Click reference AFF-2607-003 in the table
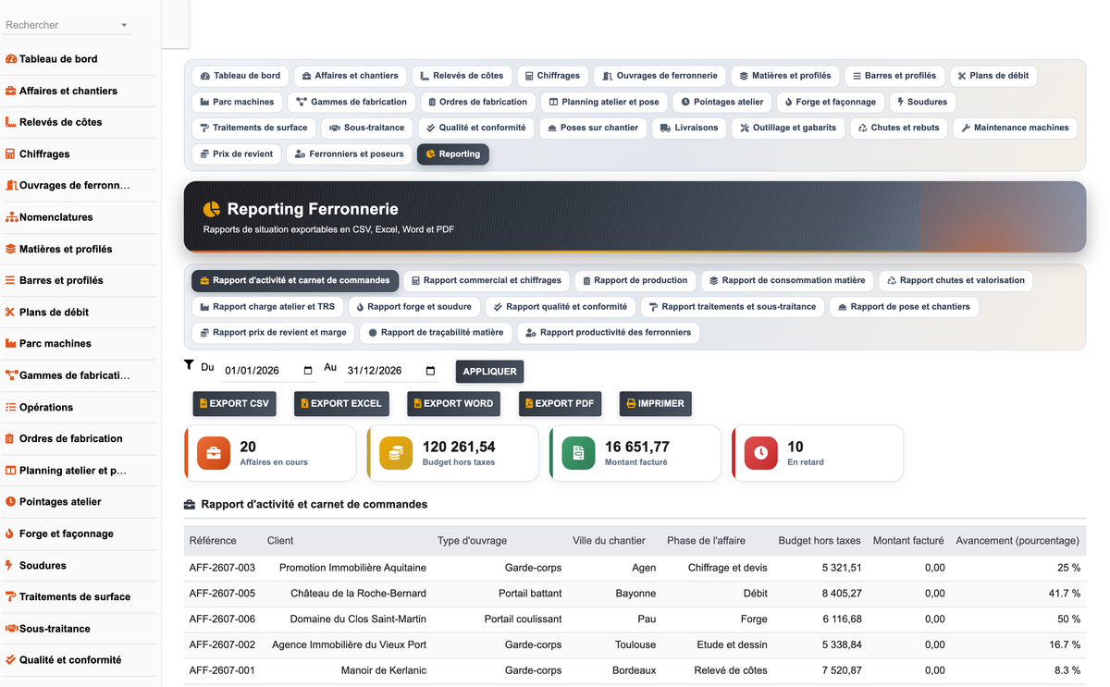This screenshot has height=687, width=1110. coord(222,568)
